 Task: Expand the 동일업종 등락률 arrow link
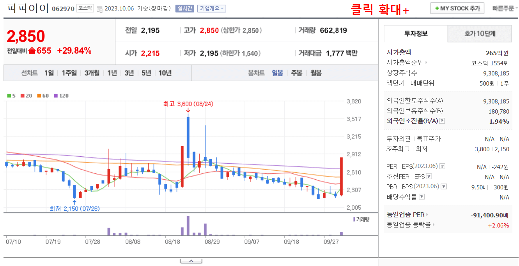click(434, 225)
